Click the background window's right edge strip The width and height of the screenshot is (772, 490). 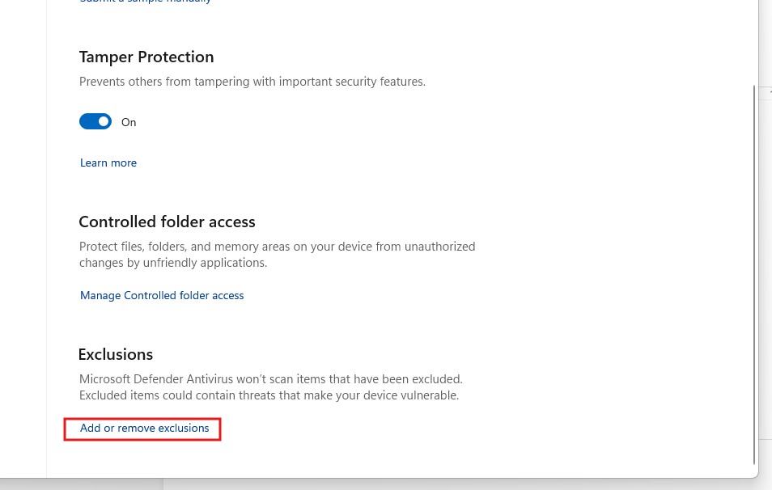click(x=766, y=266)
